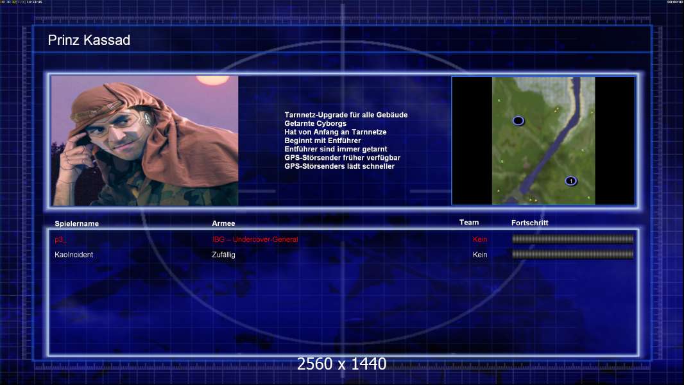The height and width of the screenshot is (385, 684).
Task: Click start position marker numbered 1
Action: (570, 181)
